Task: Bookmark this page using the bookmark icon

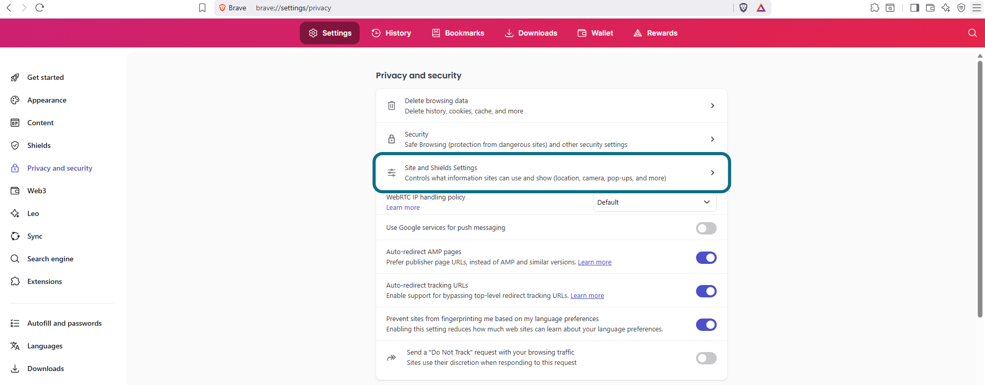Action: 202,8
